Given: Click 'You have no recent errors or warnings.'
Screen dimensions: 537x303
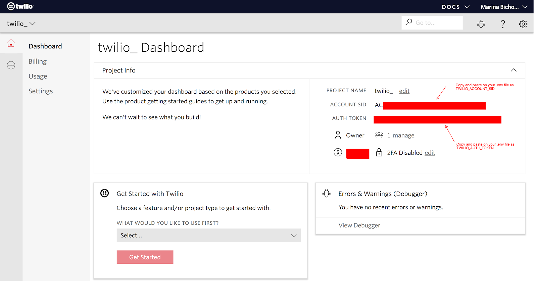Looking at the screenshot, I should pyautogui.click(x=391, y=207).
